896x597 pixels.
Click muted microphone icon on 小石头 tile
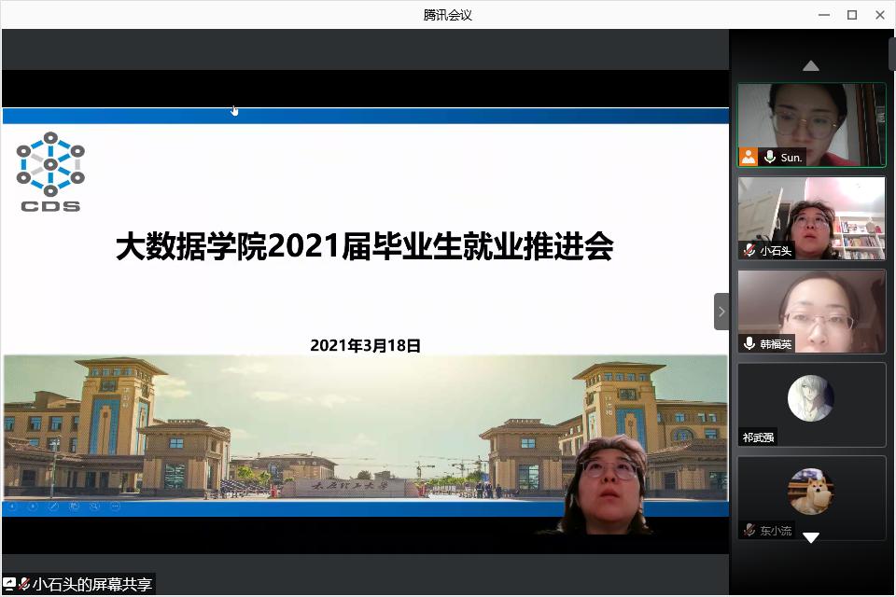[749, 250]
